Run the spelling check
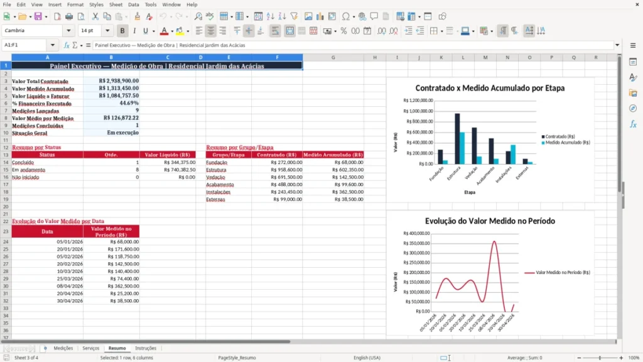 [210, 16]
